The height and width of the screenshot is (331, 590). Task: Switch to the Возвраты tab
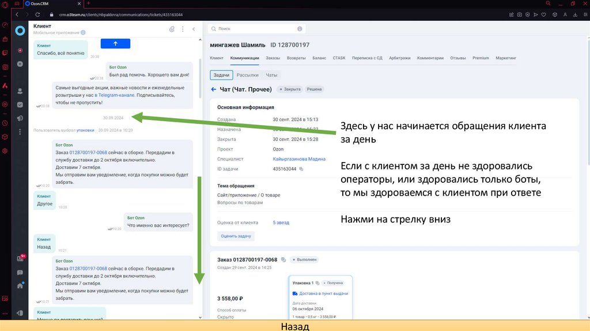click(296, 58)
